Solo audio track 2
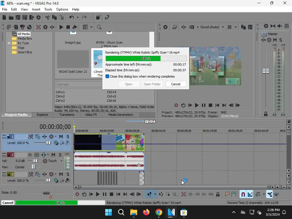This screenshot has width=292, height=219. [60, 155]
